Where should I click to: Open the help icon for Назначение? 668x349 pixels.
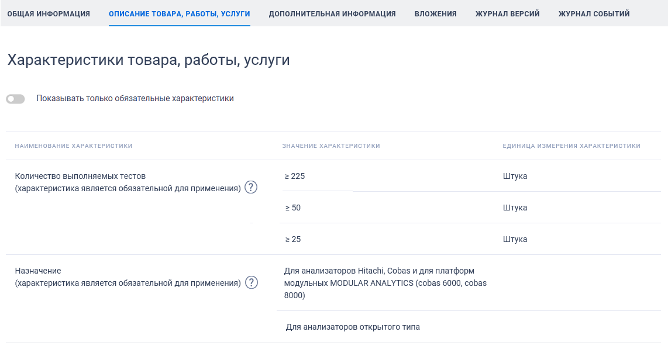(252, 282)
